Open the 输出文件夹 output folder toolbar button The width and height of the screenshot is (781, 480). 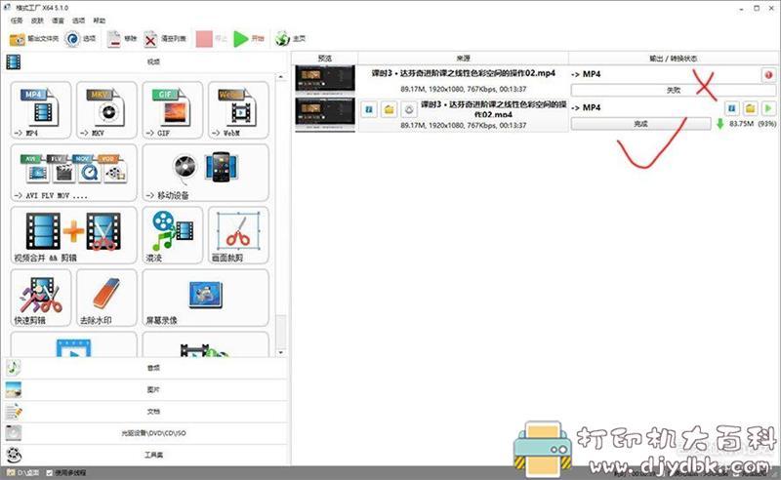pos(34,38)
